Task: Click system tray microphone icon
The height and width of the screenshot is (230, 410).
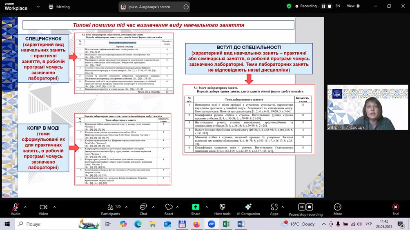Action: (x=338, y=224)
